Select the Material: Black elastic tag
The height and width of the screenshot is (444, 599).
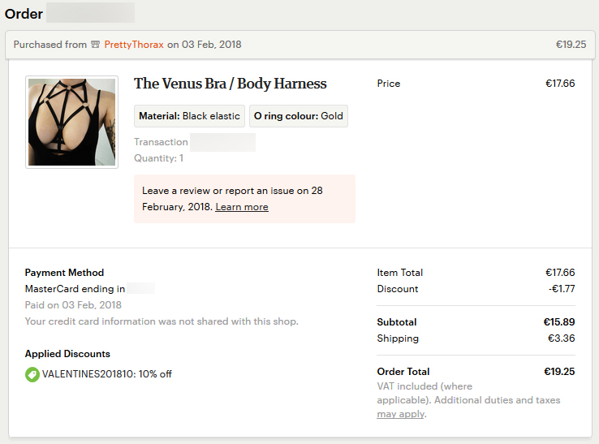tap(189, 116)
